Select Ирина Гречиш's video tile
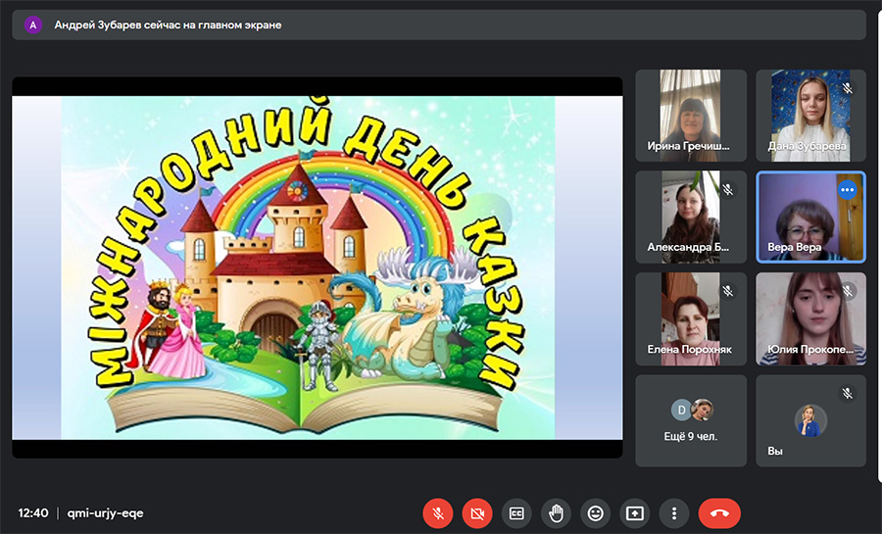This screenshot has width=882, height=534. (x=691, y=115)
